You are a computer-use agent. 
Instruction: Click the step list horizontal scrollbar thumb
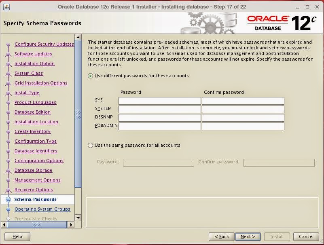37,224
